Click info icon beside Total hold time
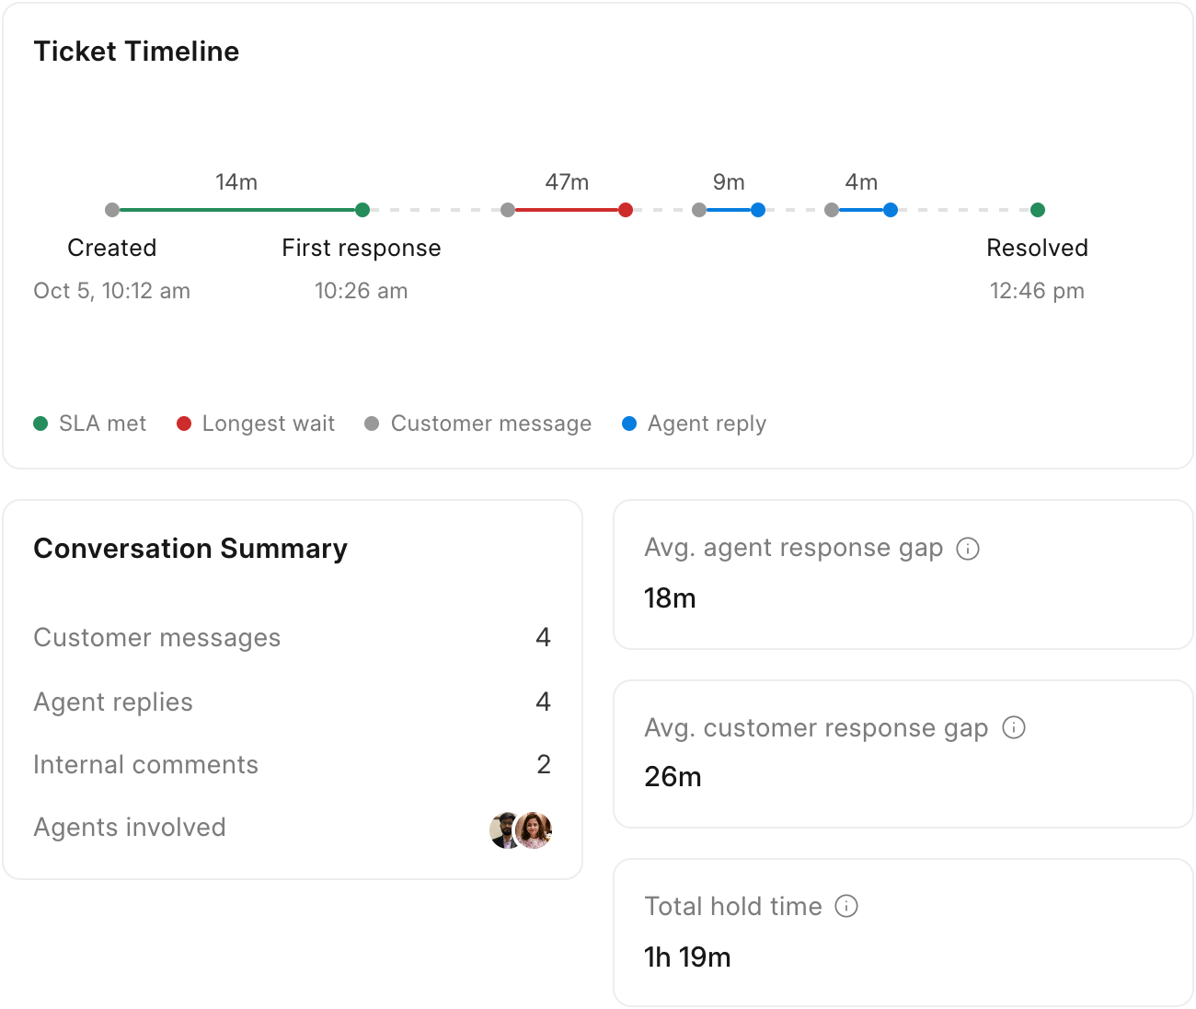This screenshot has width=1196, height=1009. pos(846,906)
